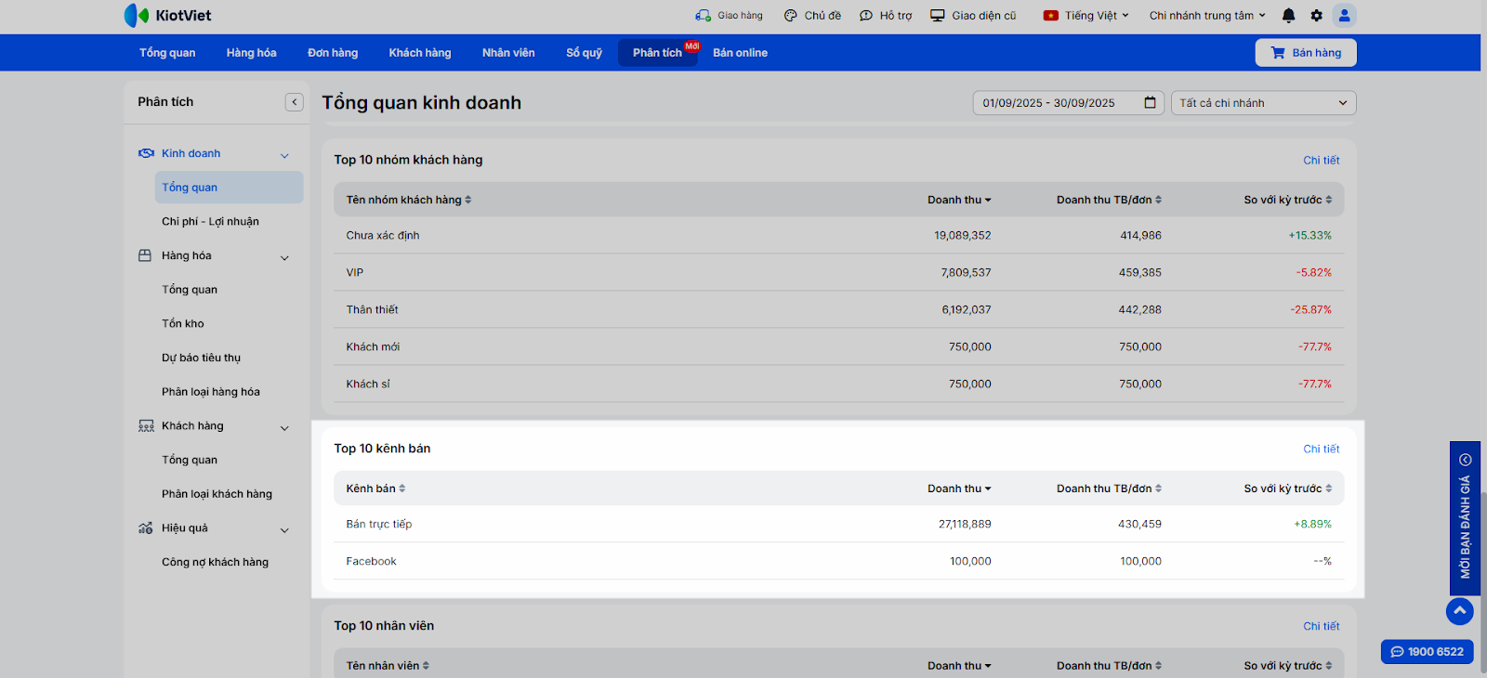Open Chi tiết for Top 10 nhân viên
1487x678 pixels.
point(1322,627)
